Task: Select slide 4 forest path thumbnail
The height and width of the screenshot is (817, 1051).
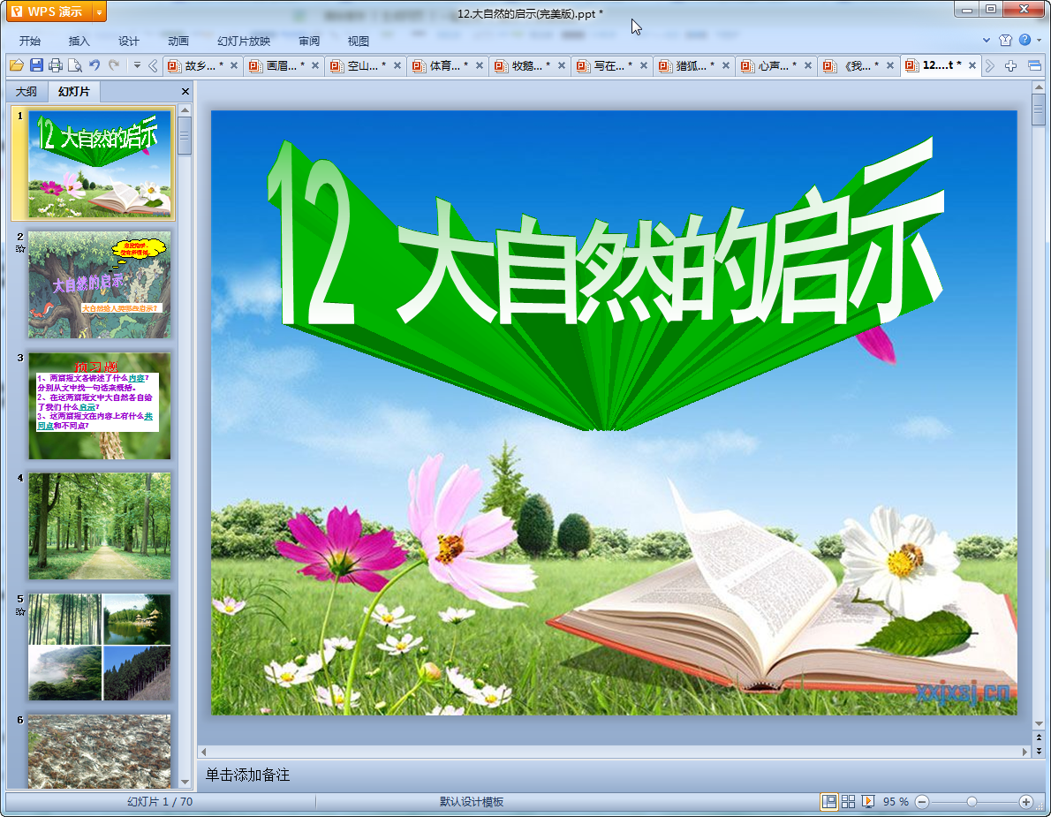Action: coord(99,526)
